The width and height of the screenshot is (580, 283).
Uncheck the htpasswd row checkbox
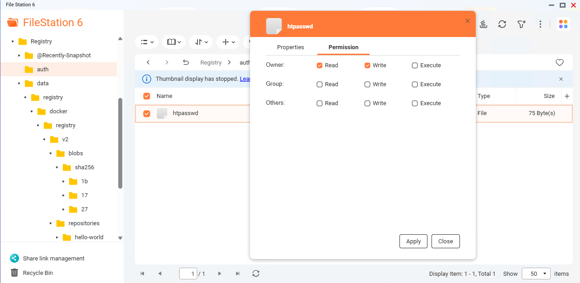point(147,114)
